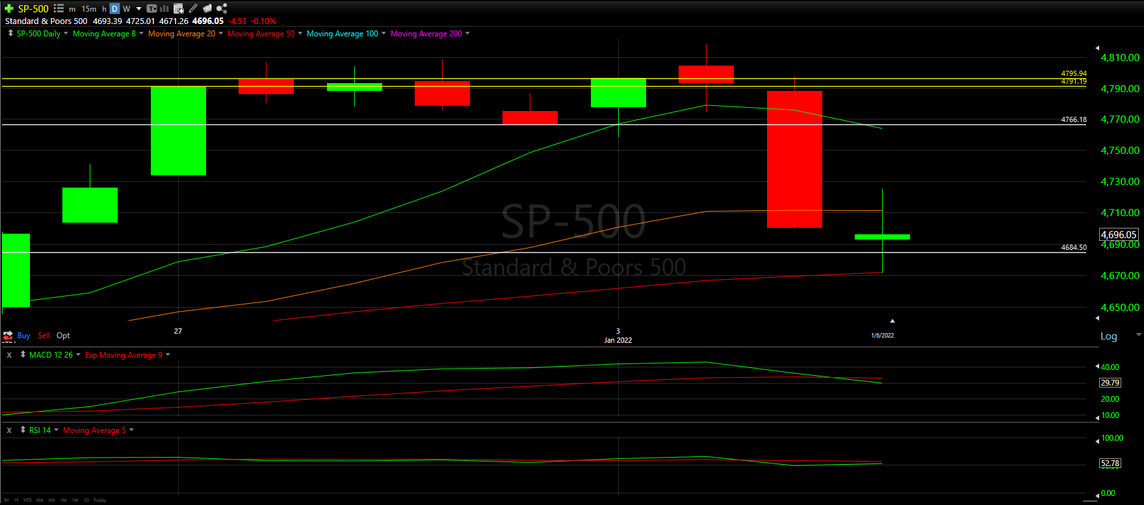Screen dimensions: 1144x505
Task: Click the MACD scale arrow near 40.00
Action: click(x=1097, y=367)
